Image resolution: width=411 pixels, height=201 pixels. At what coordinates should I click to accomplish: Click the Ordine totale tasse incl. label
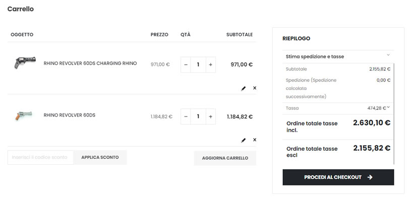point(312,127)
